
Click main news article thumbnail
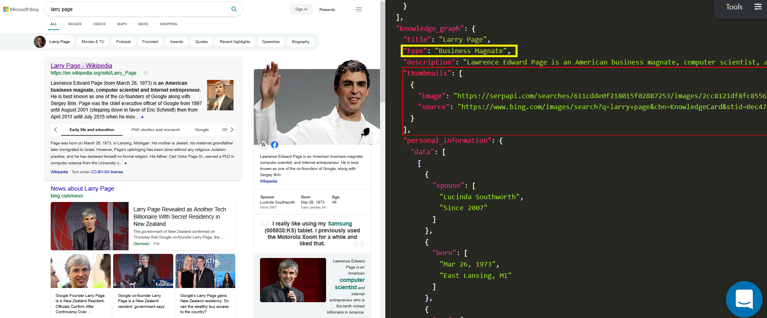pos(90,226)
